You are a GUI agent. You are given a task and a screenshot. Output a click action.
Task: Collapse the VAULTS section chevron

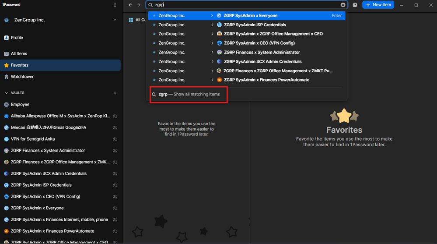pos(7,93)
